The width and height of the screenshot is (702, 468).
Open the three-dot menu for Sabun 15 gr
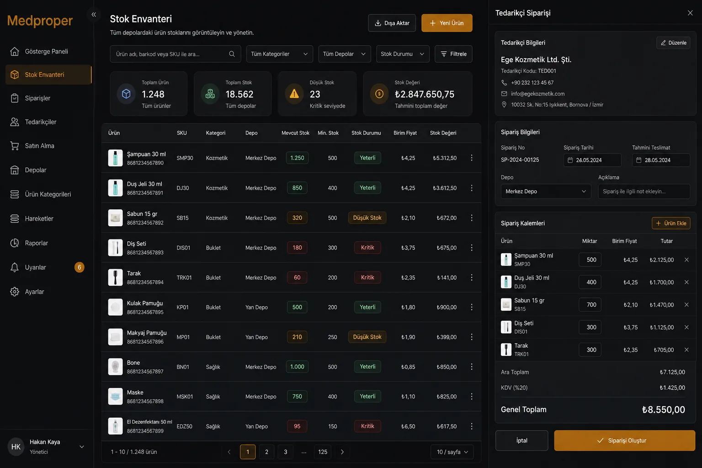coord(472,218)
